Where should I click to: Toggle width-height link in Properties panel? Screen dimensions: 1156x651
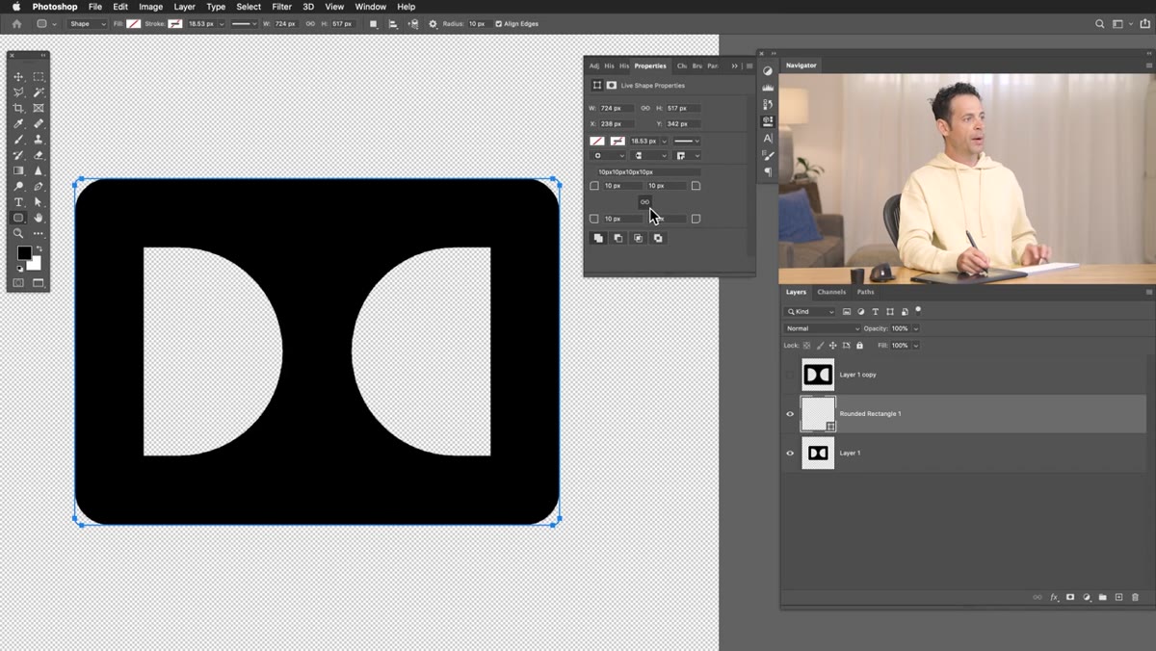(645, 108)
